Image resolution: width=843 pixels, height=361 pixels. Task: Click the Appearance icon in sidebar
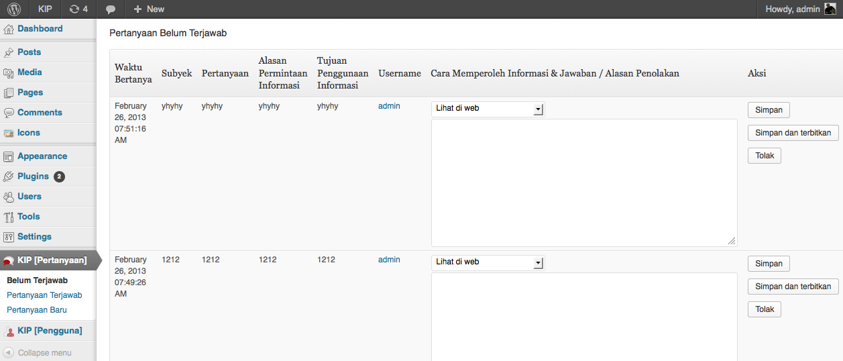pos(9,156)
